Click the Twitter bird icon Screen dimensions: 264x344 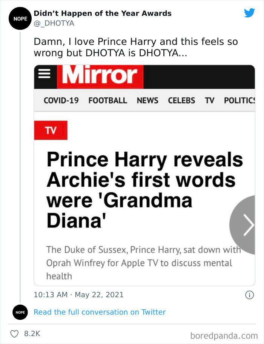point(250,13)
